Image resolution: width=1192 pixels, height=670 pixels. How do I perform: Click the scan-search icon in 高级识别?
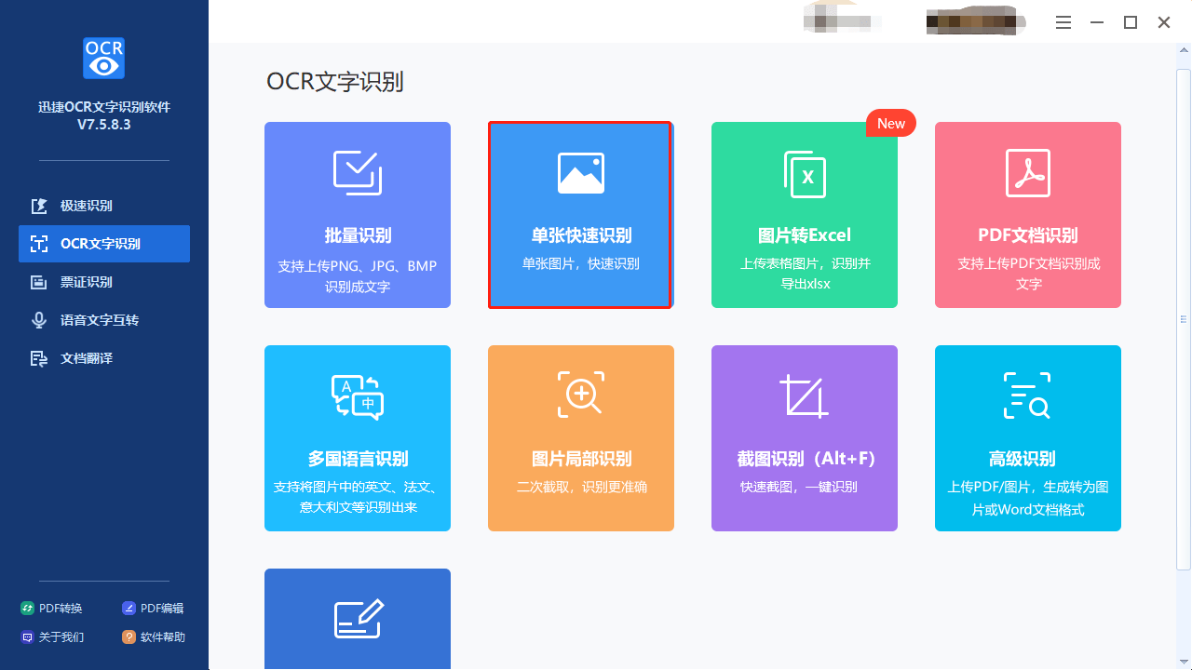click(1027, 395)
